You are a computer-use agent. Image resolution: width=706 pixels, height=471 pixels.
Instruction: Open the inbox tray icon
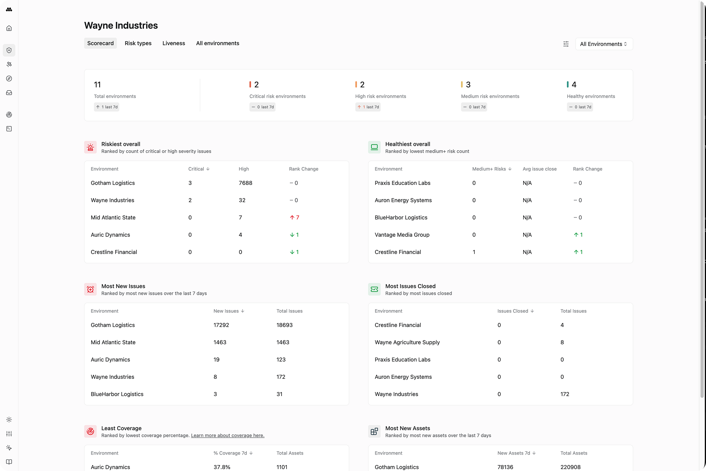tap(9, 93)
